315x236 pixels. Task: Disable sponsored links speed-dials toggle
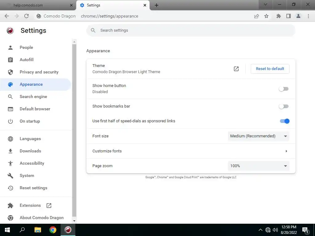click(x=285, y=121)
